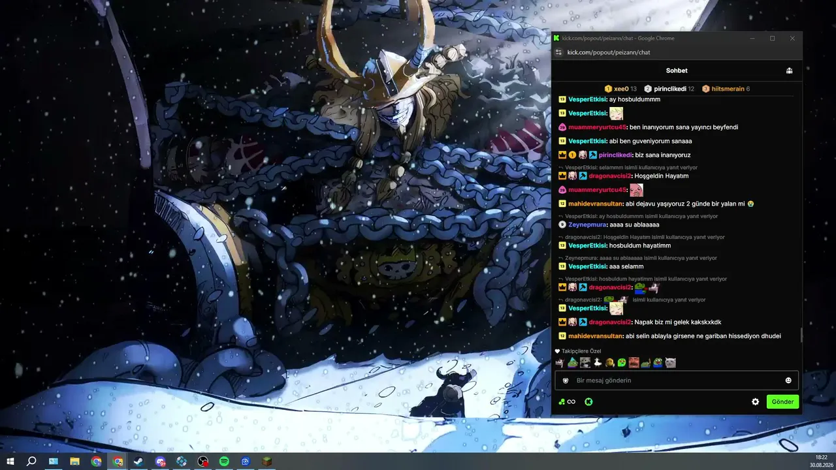Open Steam from the taskbar
Viewport: 836px width, 470px height.
point(139,462)
